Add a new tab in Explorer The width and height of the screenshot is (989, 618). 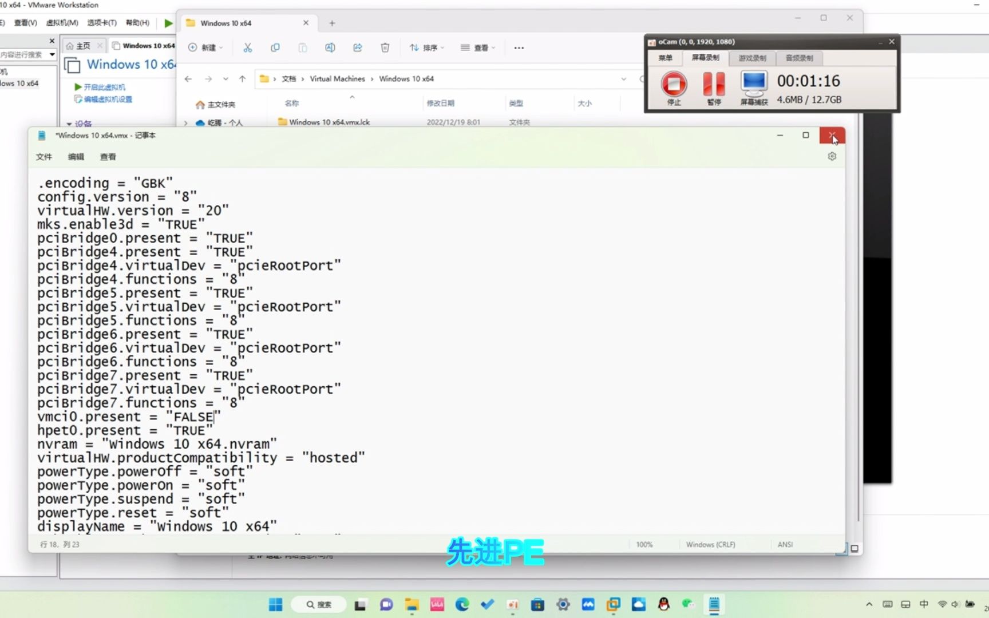[x=332, y=23]
